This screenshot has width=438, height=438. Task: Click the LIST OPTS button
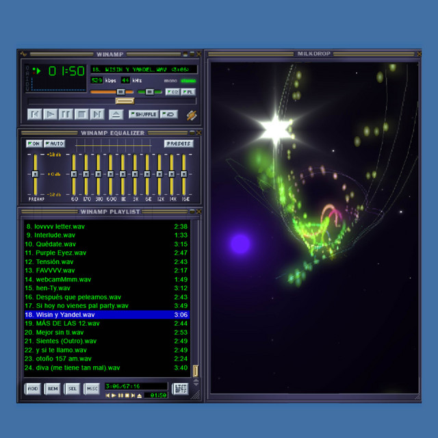pyautogui.click(x=181, y=388)
